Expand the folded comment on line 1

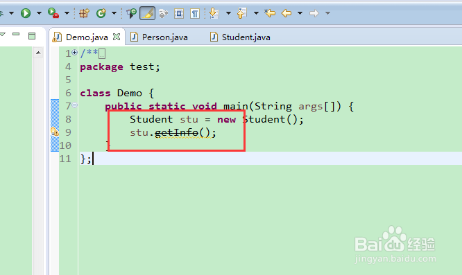(x=74, y=53)
